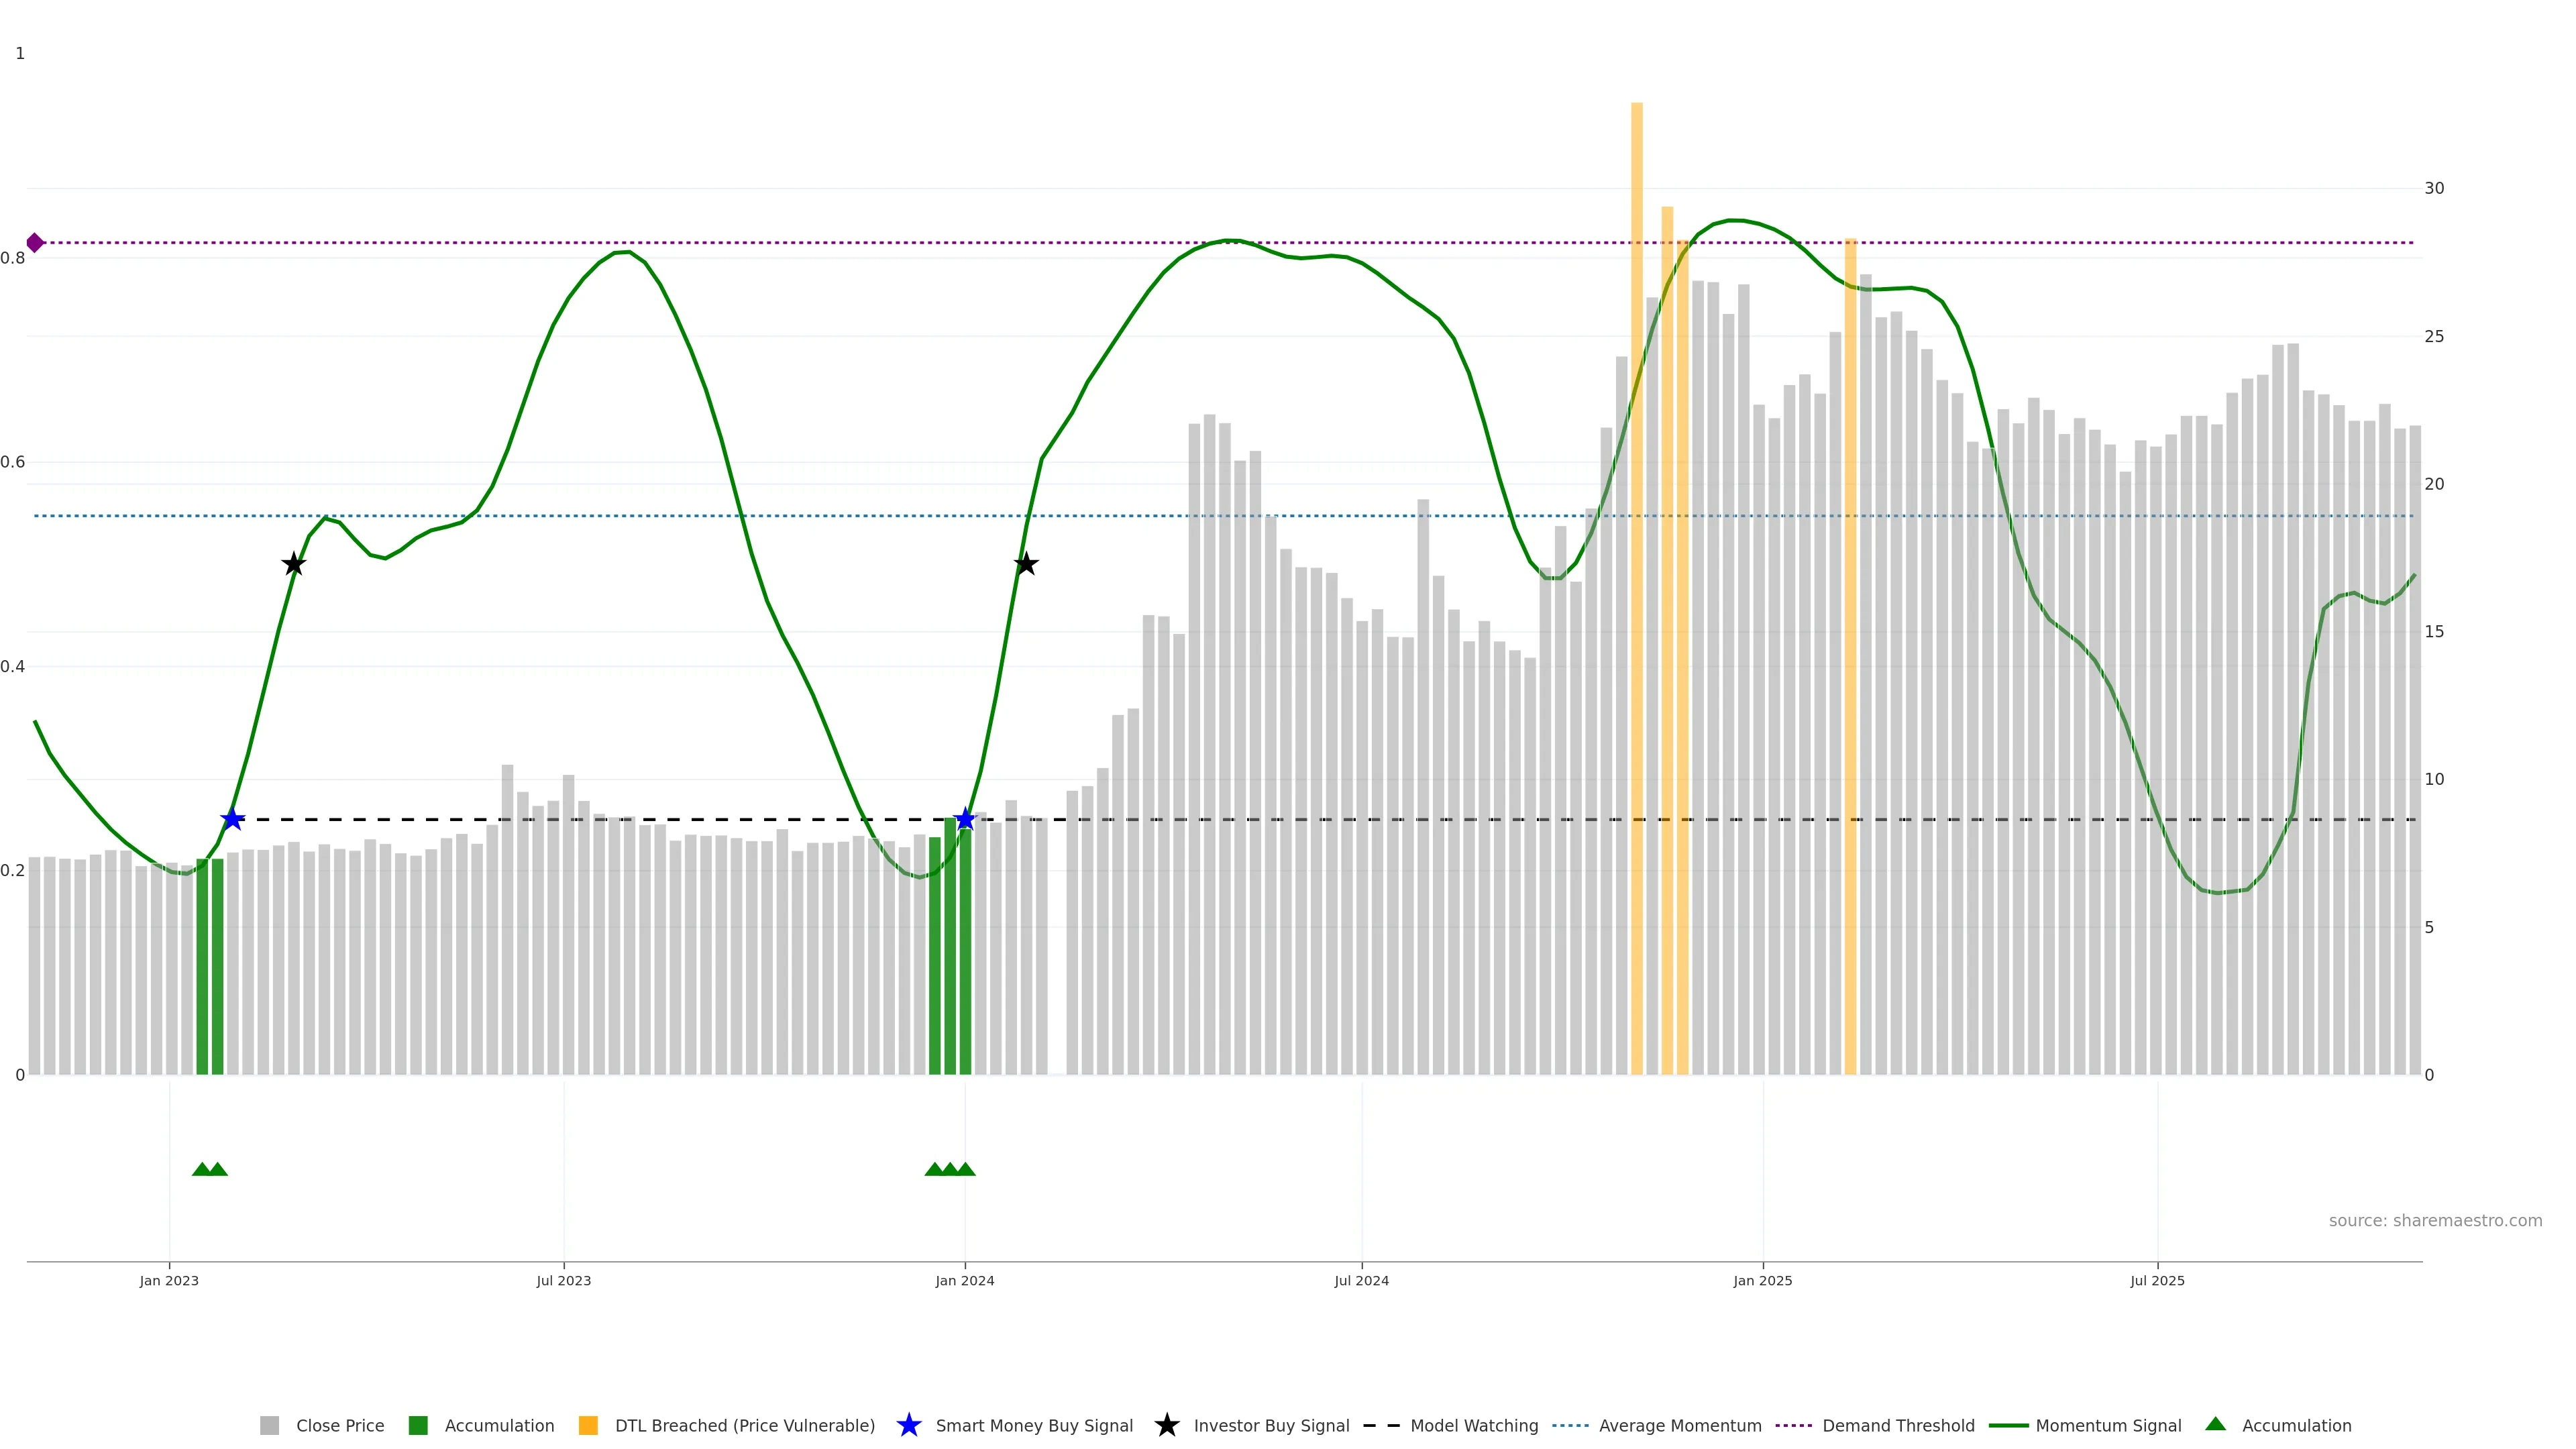Click the blue star near Jan 2023
The width and height of the screenshot is (2576, 1449).
pyautogui.click(x=232, y=819)
